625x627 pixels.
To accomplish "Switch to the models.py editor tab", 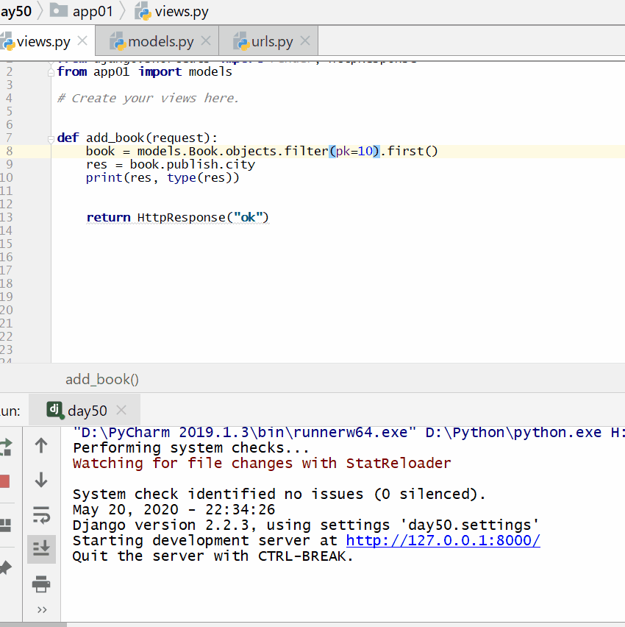I will click(161, 41).
